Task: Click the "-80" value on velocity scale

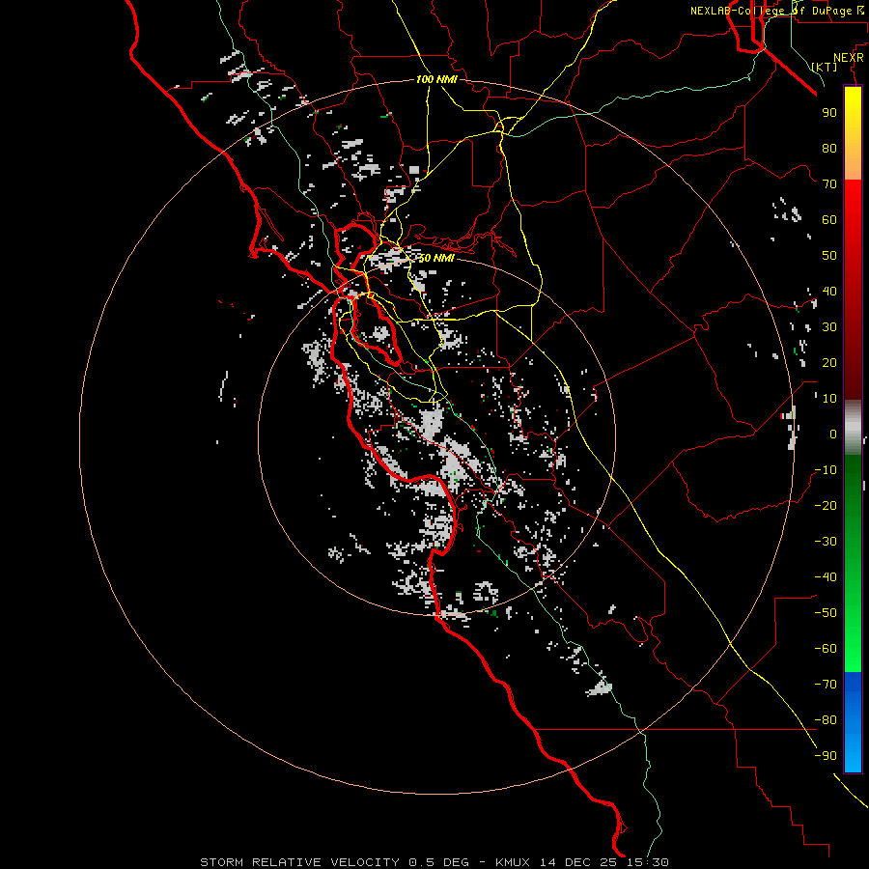Action: [826, 720]
